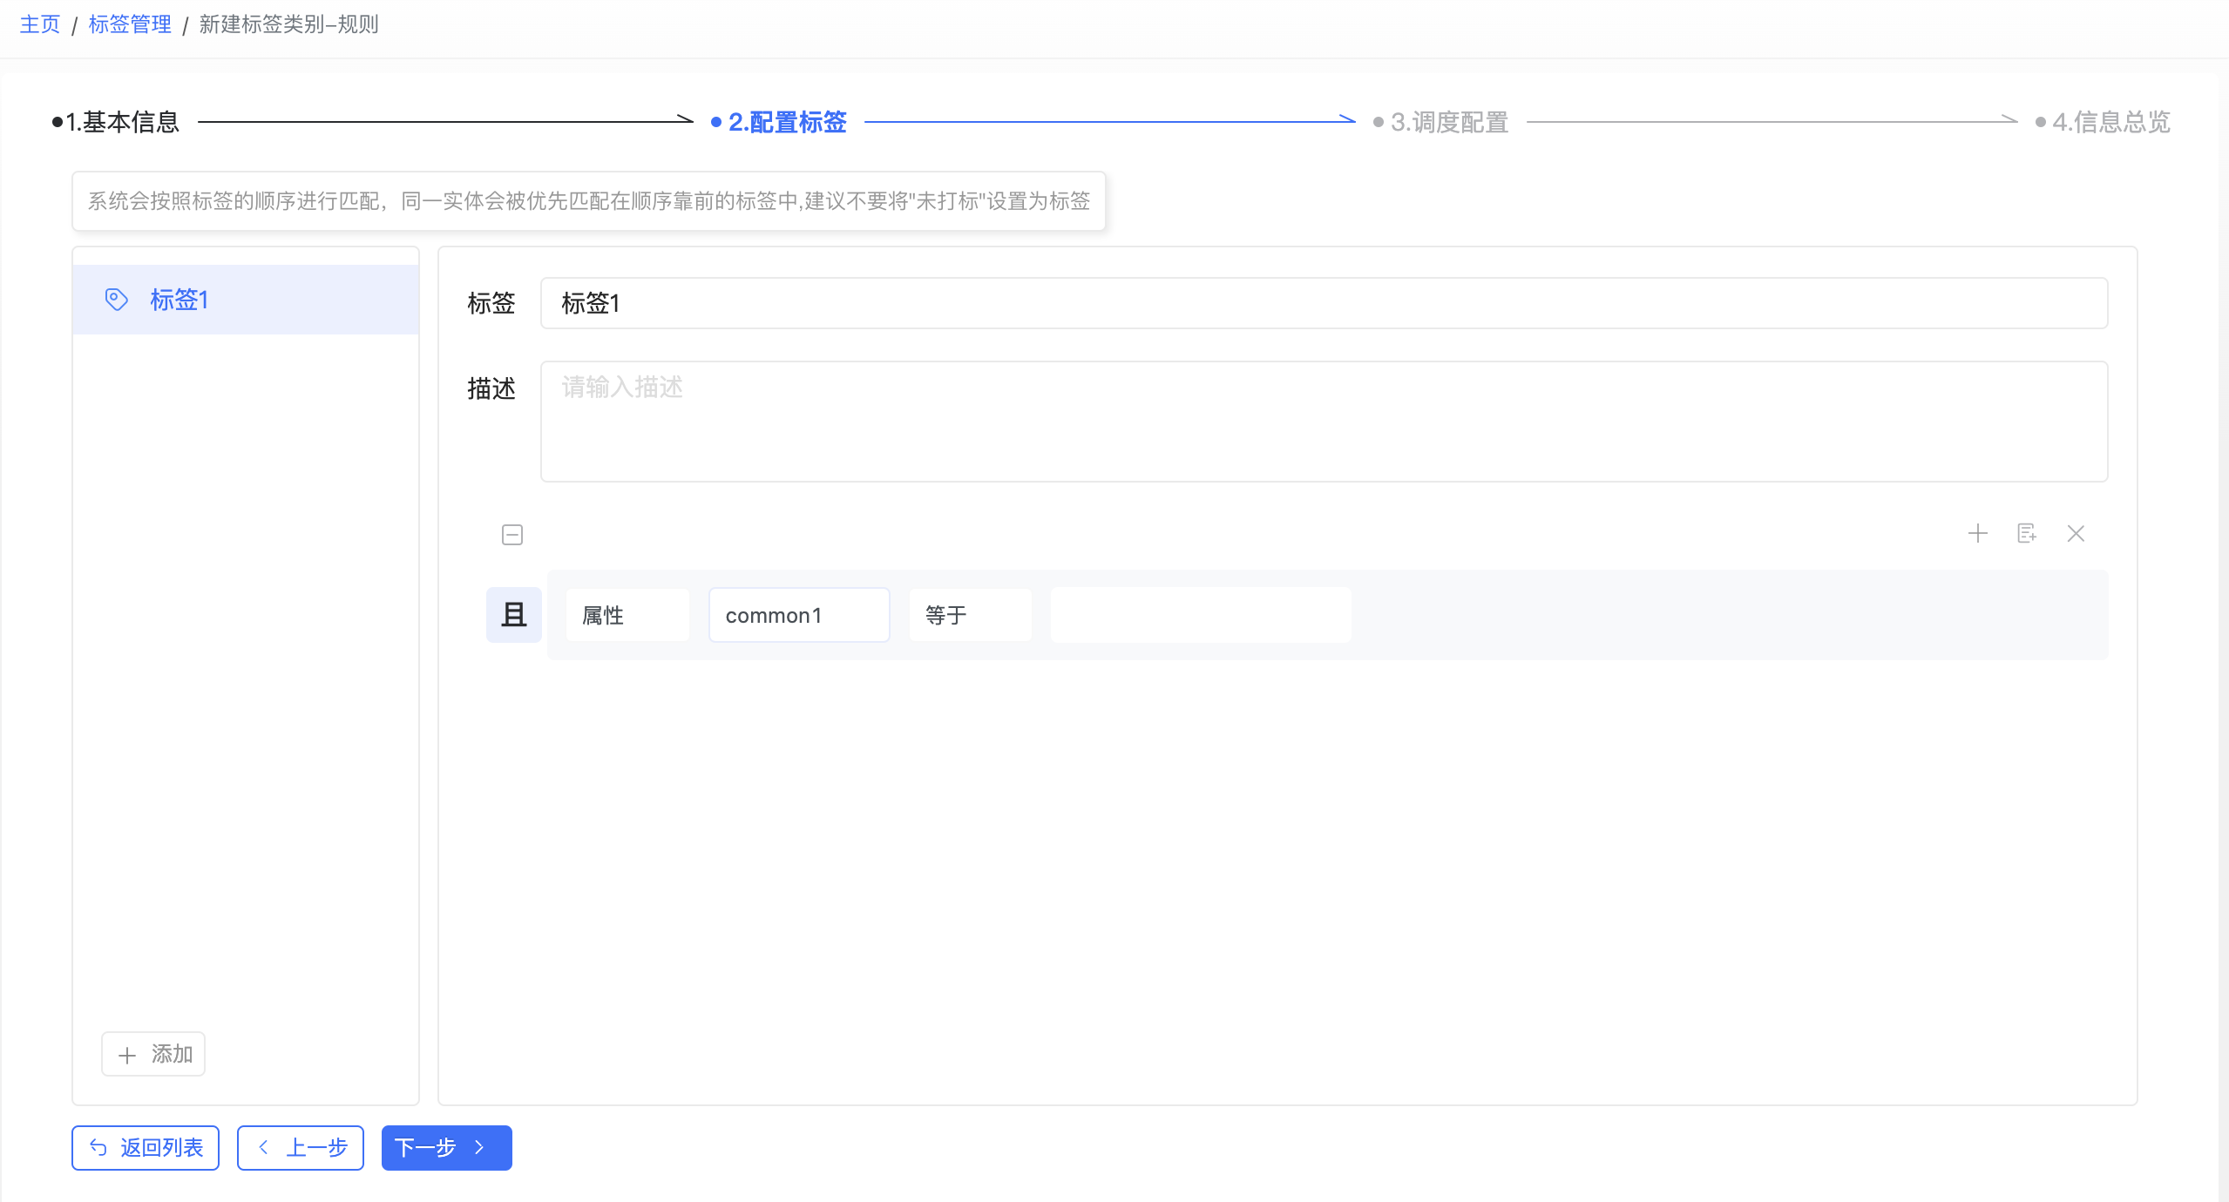Go back with 上一步 button
This screenshot has height=1202, width=2229.
(301, 1148)
